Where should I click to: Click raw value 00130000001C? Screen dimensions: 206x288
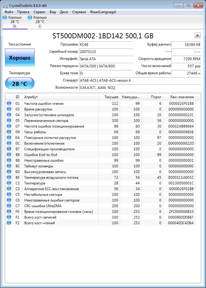click(181, 183)
